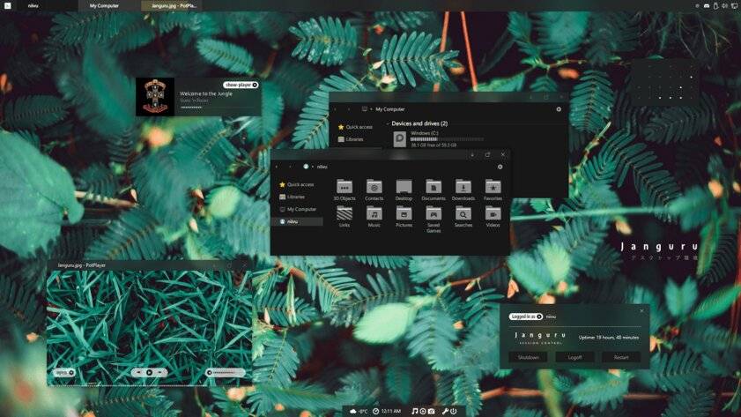Switch to the Janguru.jpg PotPlayer taskbar tab
The width and height of the screenshot is (741, 417).
pyautogui.click(x=176, y=5)
